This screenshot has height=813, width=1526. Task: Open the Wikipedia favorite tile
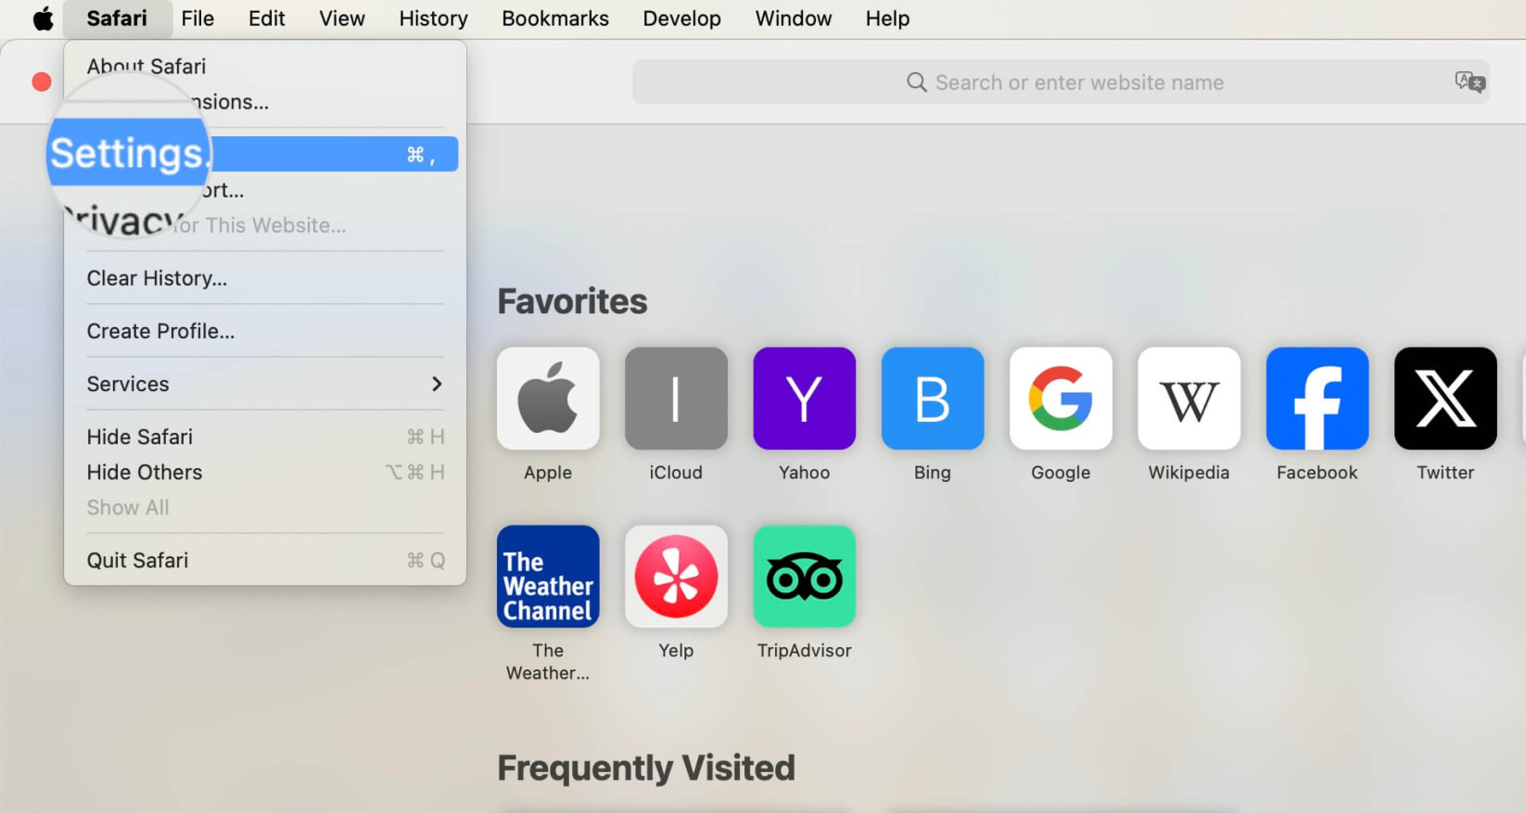[1189, 399]
